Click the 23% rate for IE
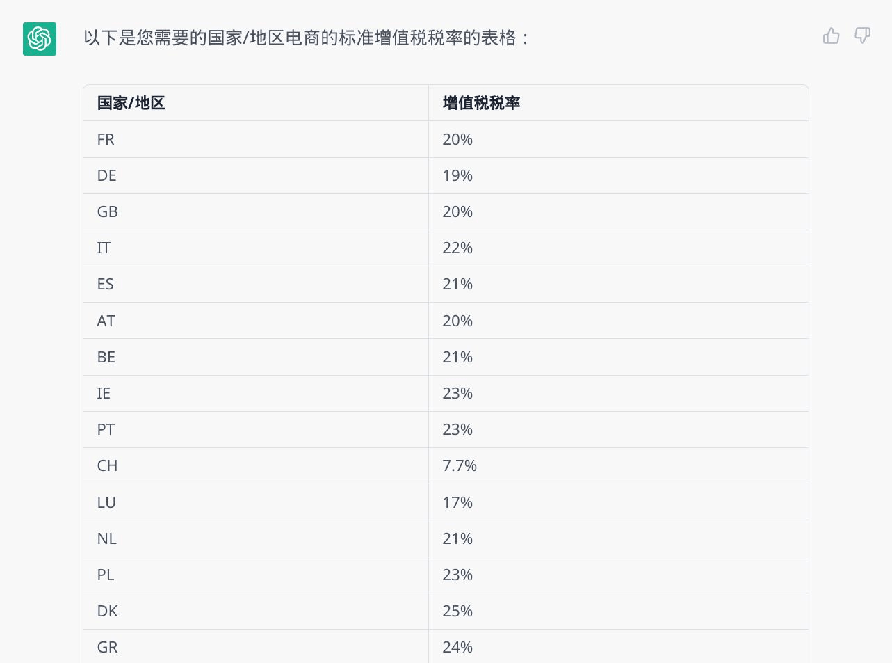 pos(457,393)
